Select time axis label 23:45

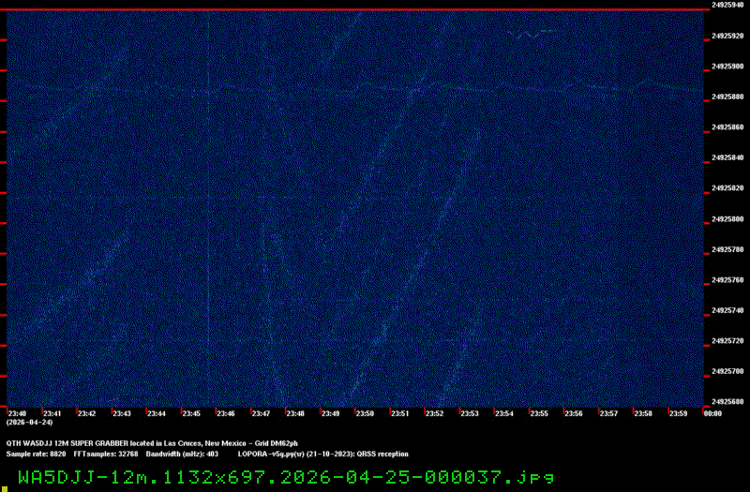191,413
